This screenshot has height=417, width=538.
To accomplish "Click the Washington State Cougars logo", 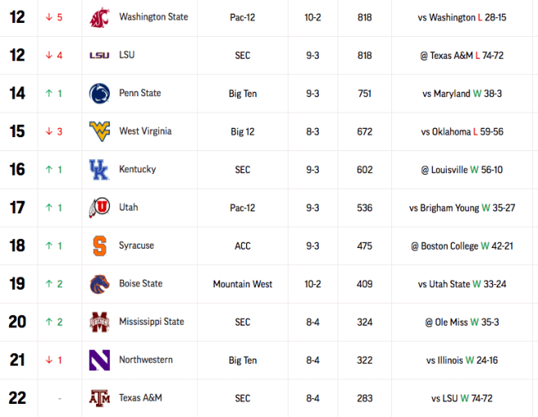I will [99, 17].
